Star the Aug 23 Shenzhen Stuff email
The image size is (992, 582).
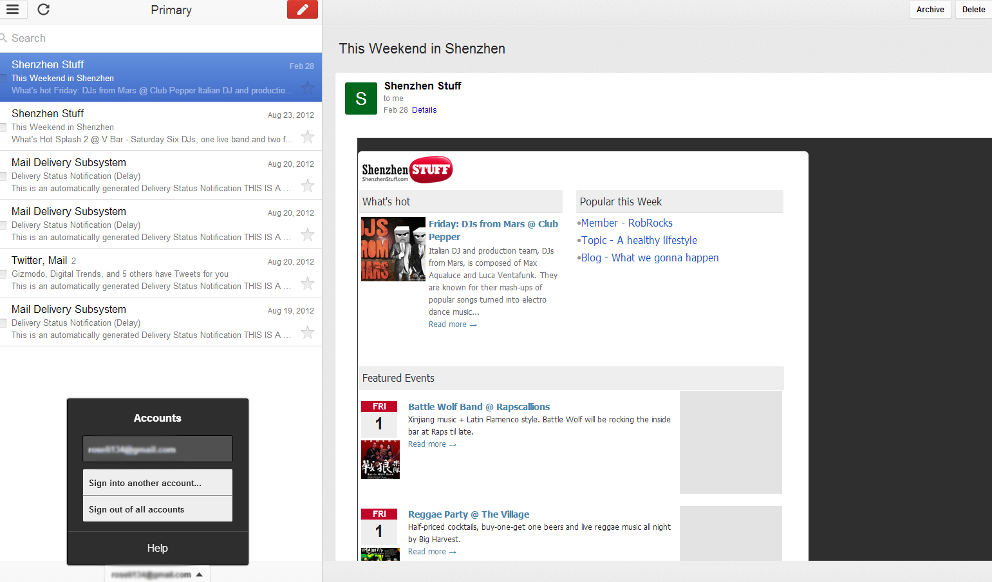tap(308, 136)
